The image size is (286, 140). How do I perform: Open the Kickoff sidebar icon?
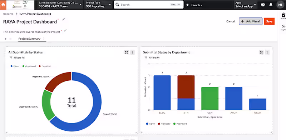[283, 16]
